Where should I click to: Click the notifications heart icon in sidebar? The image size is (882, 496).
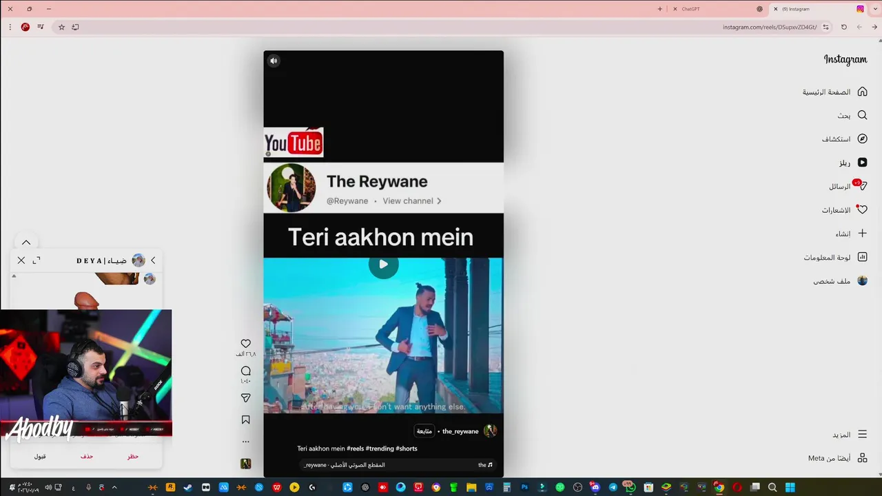coord(862,209)
